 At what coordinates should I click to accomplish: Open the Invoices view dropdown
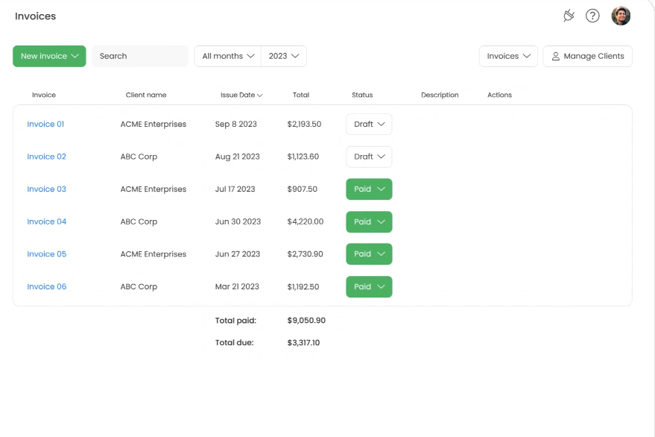pos(508,56)
